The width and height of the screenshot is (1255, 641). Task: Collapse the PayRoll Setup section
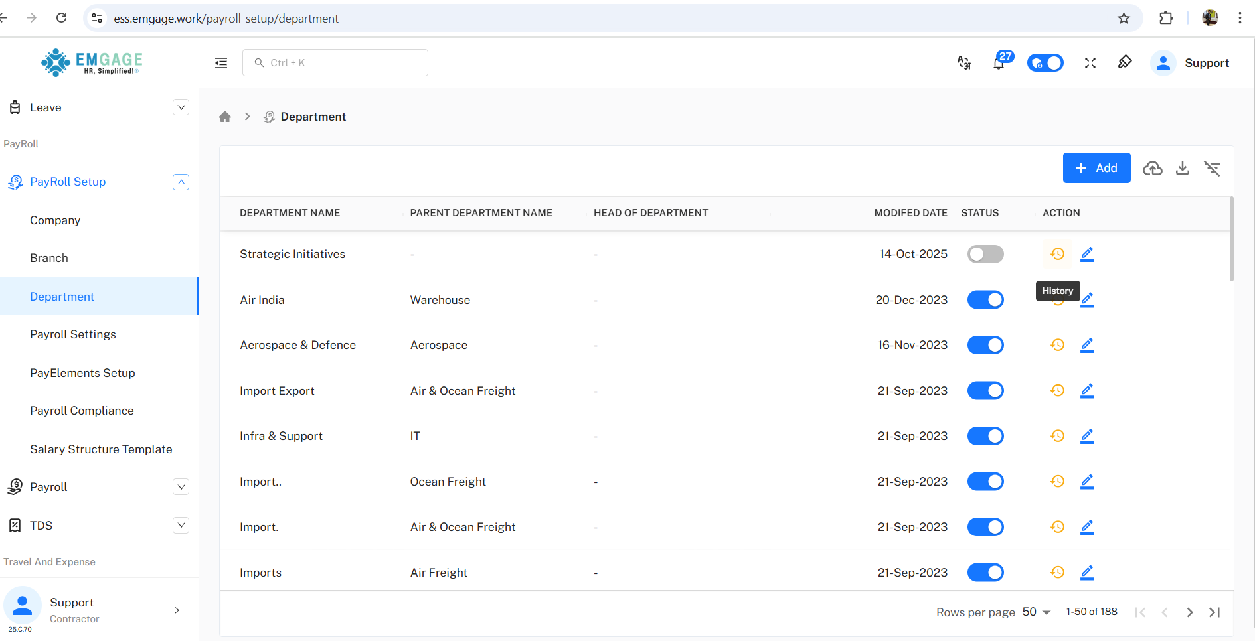[x=181, y=182]
